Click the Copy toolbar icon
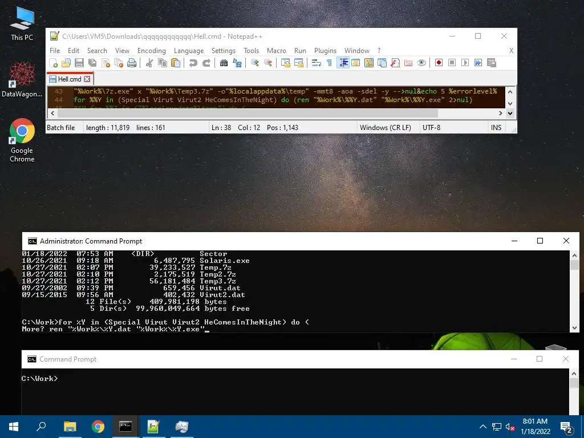This screenshot has width=584, height=438. pos(163,63)
